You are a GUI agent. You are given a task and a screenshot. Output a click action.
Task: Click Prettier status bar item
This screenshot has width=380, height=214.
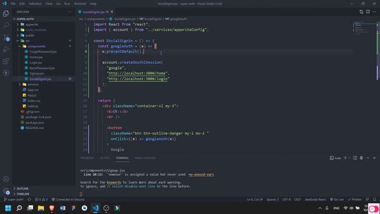tap(354, 200)
